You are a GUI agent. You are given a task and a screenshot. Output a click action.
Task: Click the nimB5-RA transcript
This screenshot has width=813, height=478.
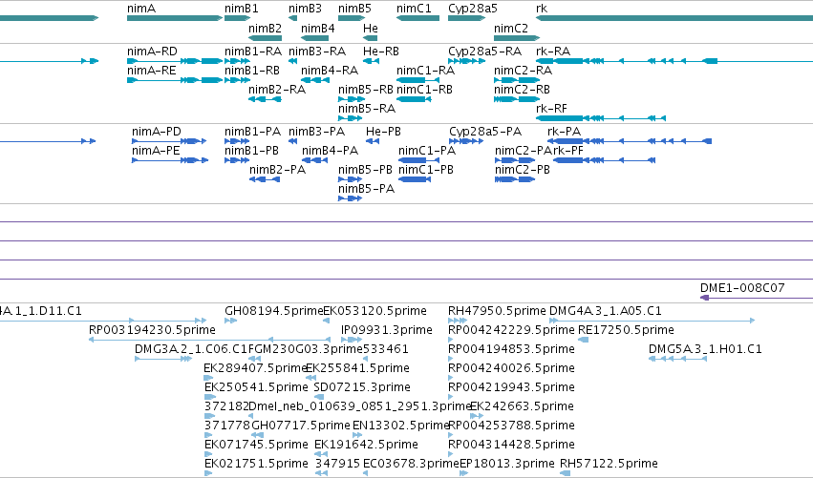pos(350,118)
